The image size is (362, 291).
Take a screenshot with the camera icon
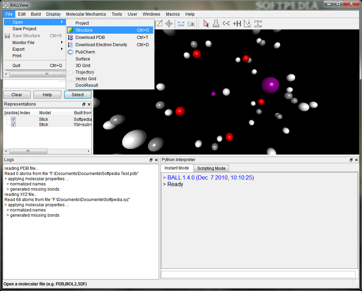tap(191, 24)
